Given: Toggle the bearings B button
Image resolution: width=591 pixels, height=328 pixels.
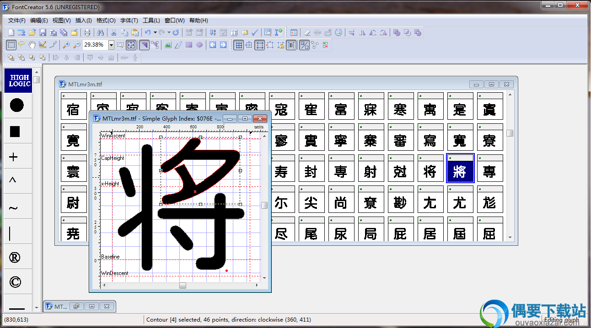Looking at the screenshot, I should tap(291, 45).
